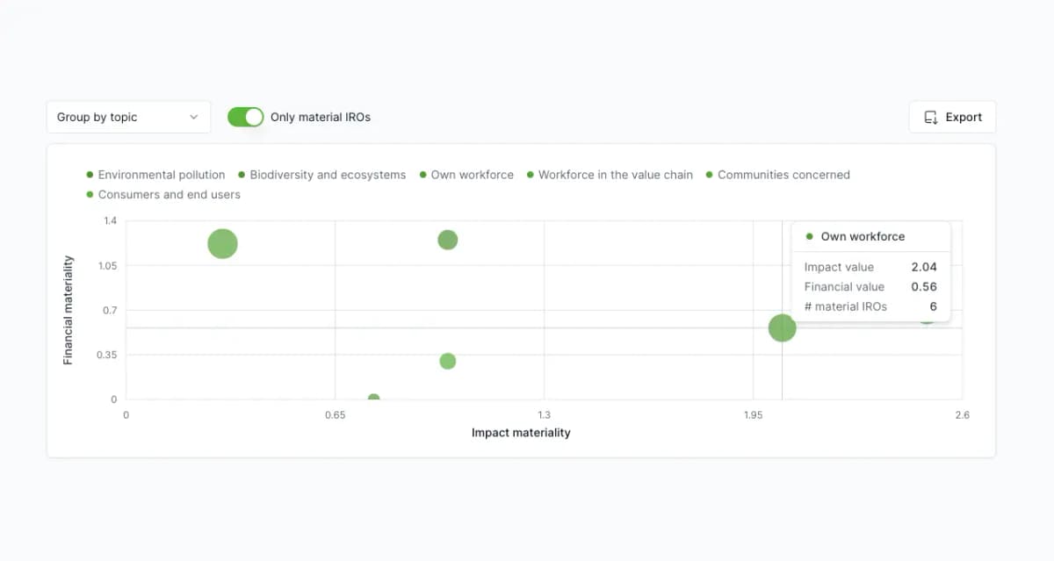Expand the Group by topic chevron arrow
The image size is (1054, 561).
194,117
